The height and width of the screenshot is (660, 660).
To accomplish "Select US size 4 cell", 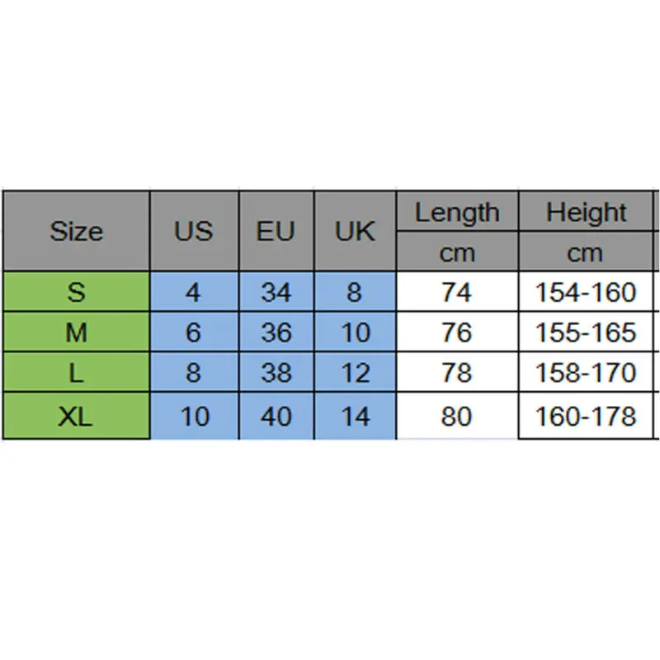I will 194,292.
